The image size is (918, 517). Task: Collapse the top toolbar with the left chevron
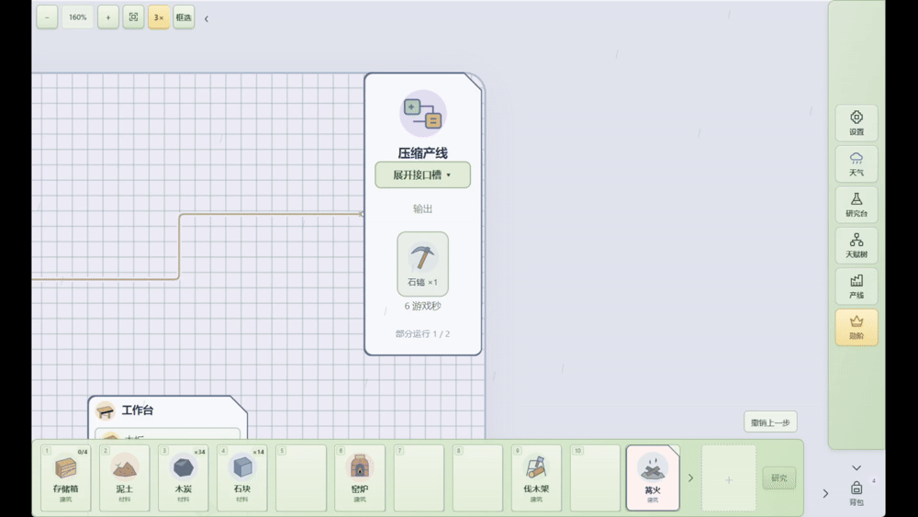coord(206,18)
